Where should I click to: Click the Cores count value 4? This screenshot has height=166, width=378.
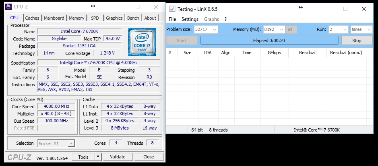[x=116, y=143]
